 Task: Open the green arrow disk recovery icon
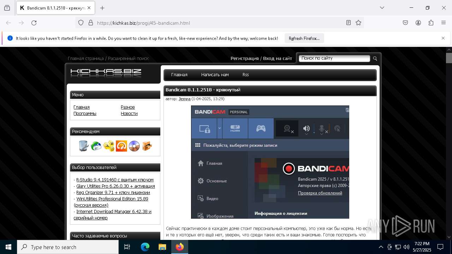coord(96,146)
